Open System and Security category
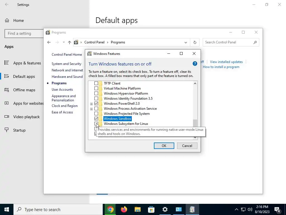Viewport: 286px width, 215px height. 66,64
